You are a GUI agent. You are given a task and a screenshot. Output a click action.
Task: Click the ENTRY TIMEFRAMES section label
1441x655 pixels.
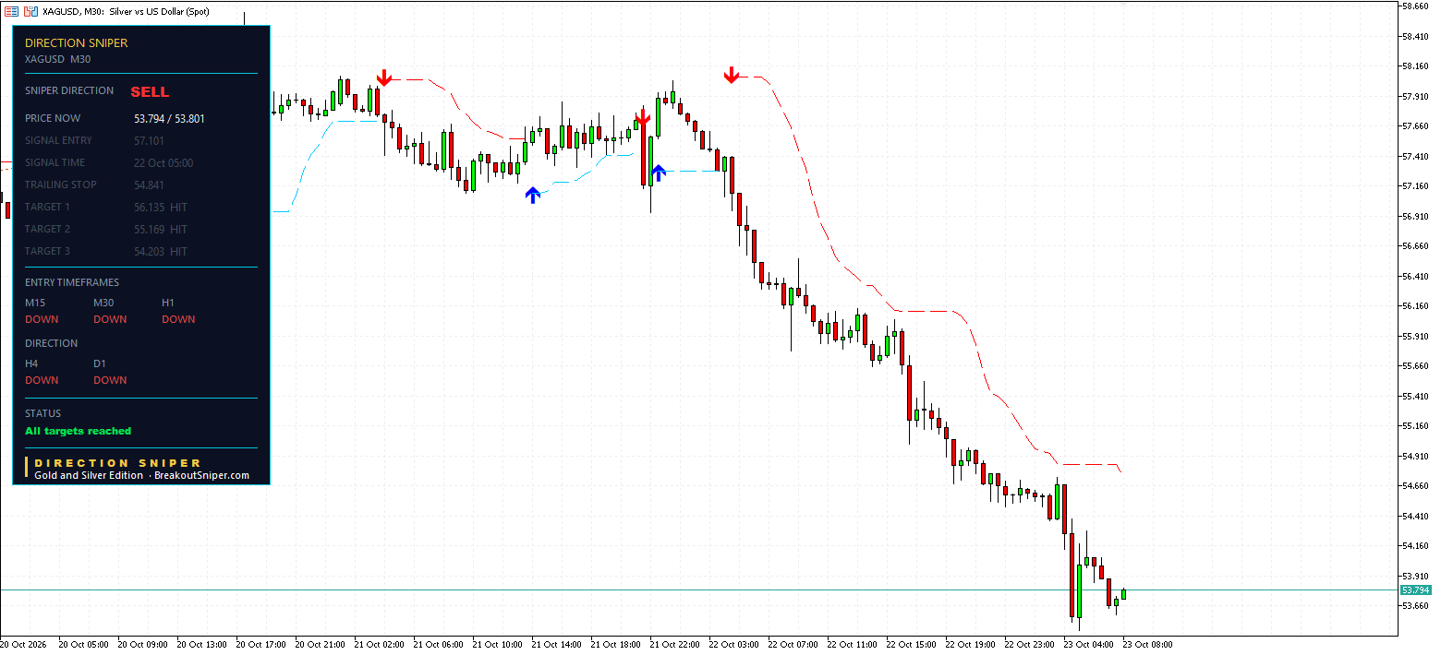[72, 283]
